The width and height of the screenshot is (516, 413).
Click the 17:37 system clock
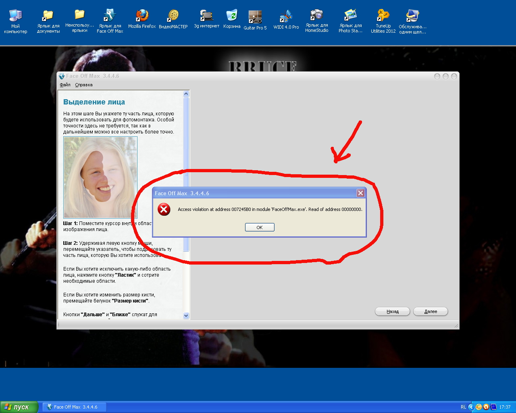505,407
